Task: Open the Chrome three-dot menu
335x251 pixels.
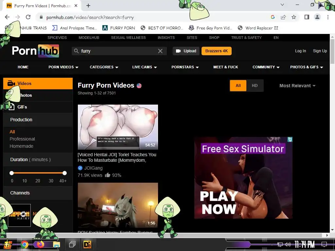Action: 328,17
